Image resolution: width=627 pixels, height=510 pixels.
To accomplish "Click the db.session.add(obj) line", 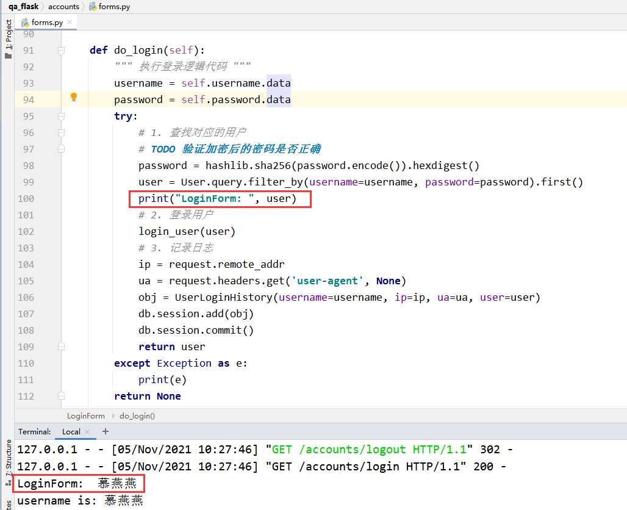I will point(196,314).
